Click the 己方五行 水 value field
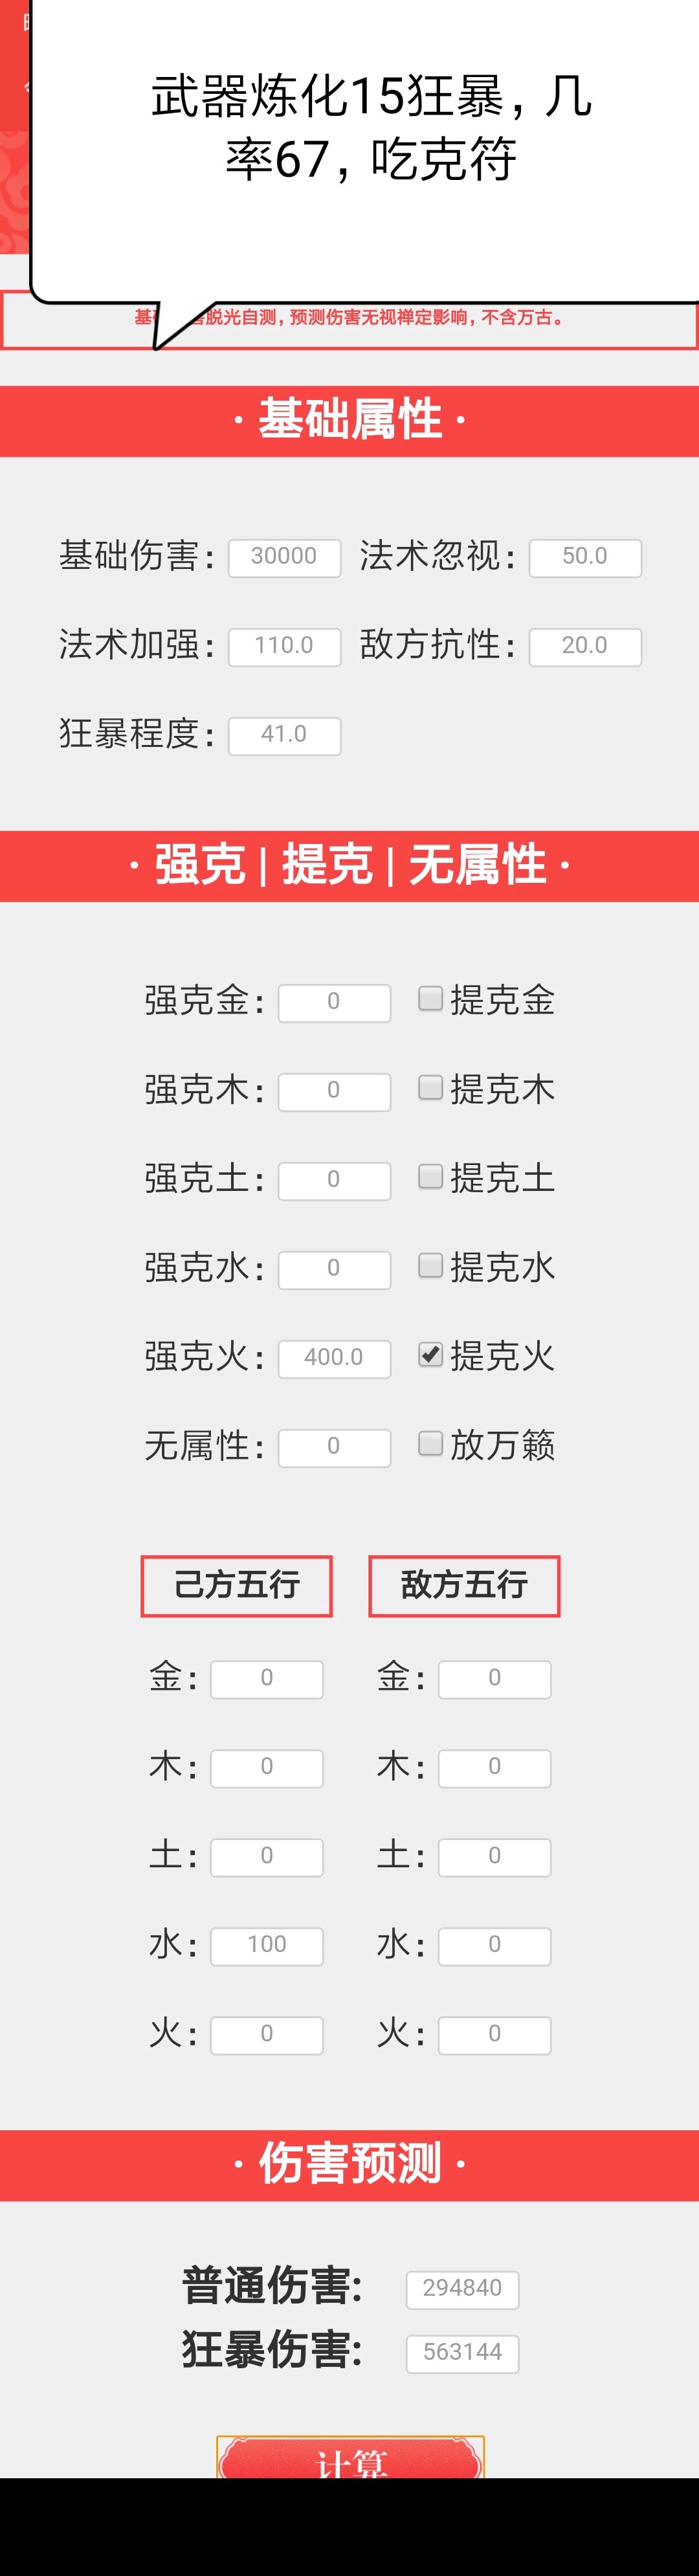Screen dimensions: 699x2576 pos(267,1945)
